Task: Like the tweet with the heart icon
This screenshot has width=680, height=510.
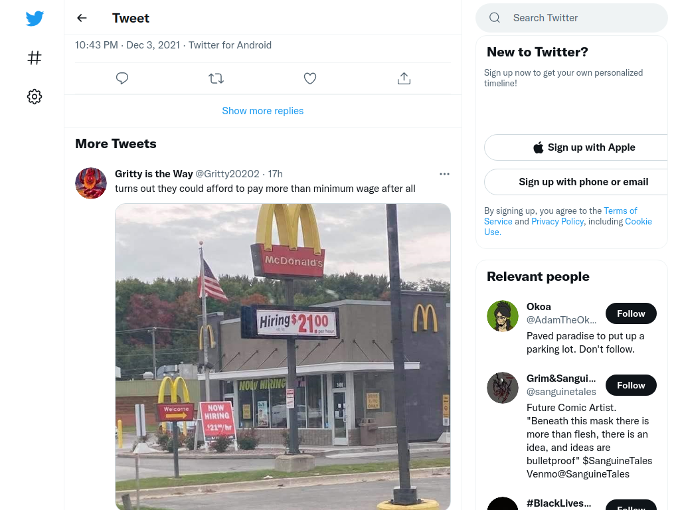Action: point(309,78)
